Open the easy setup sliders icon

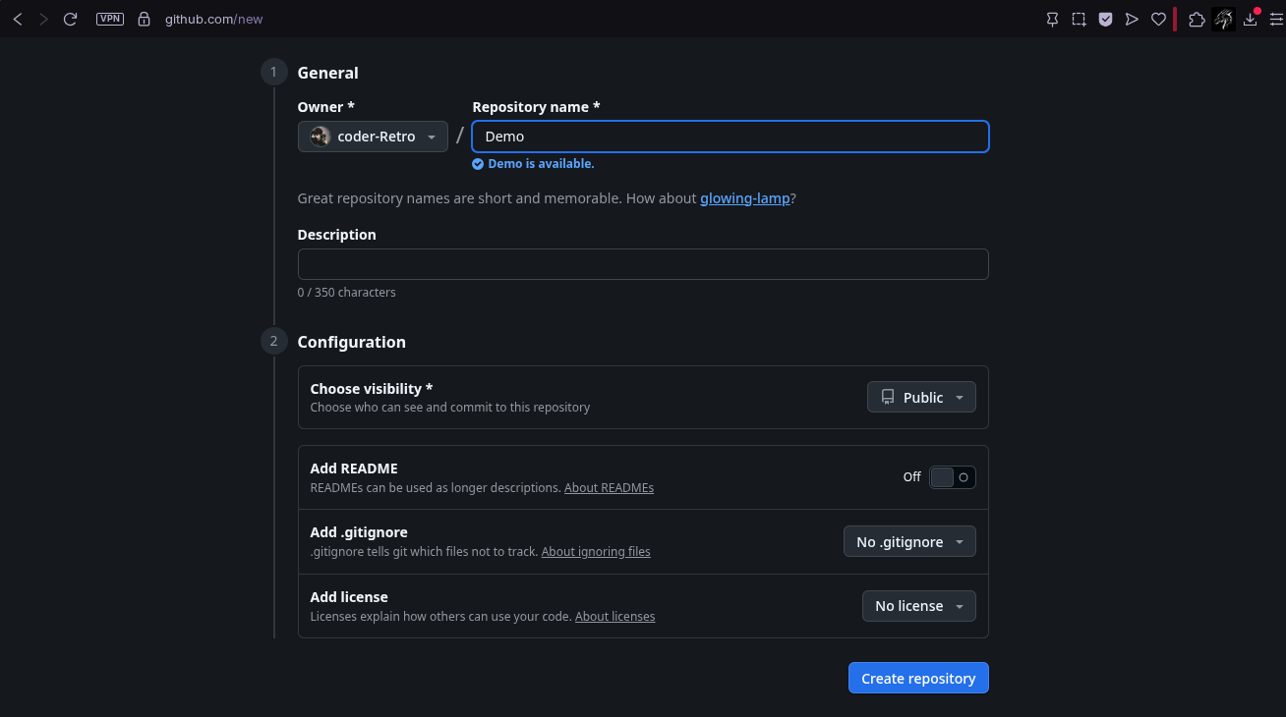(1276, 19)
